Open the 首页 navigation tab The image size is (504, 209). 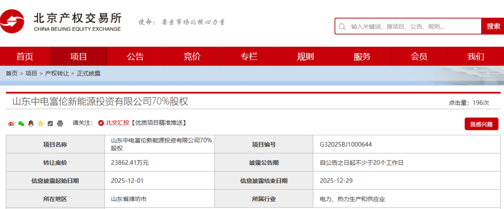[25, 56]
